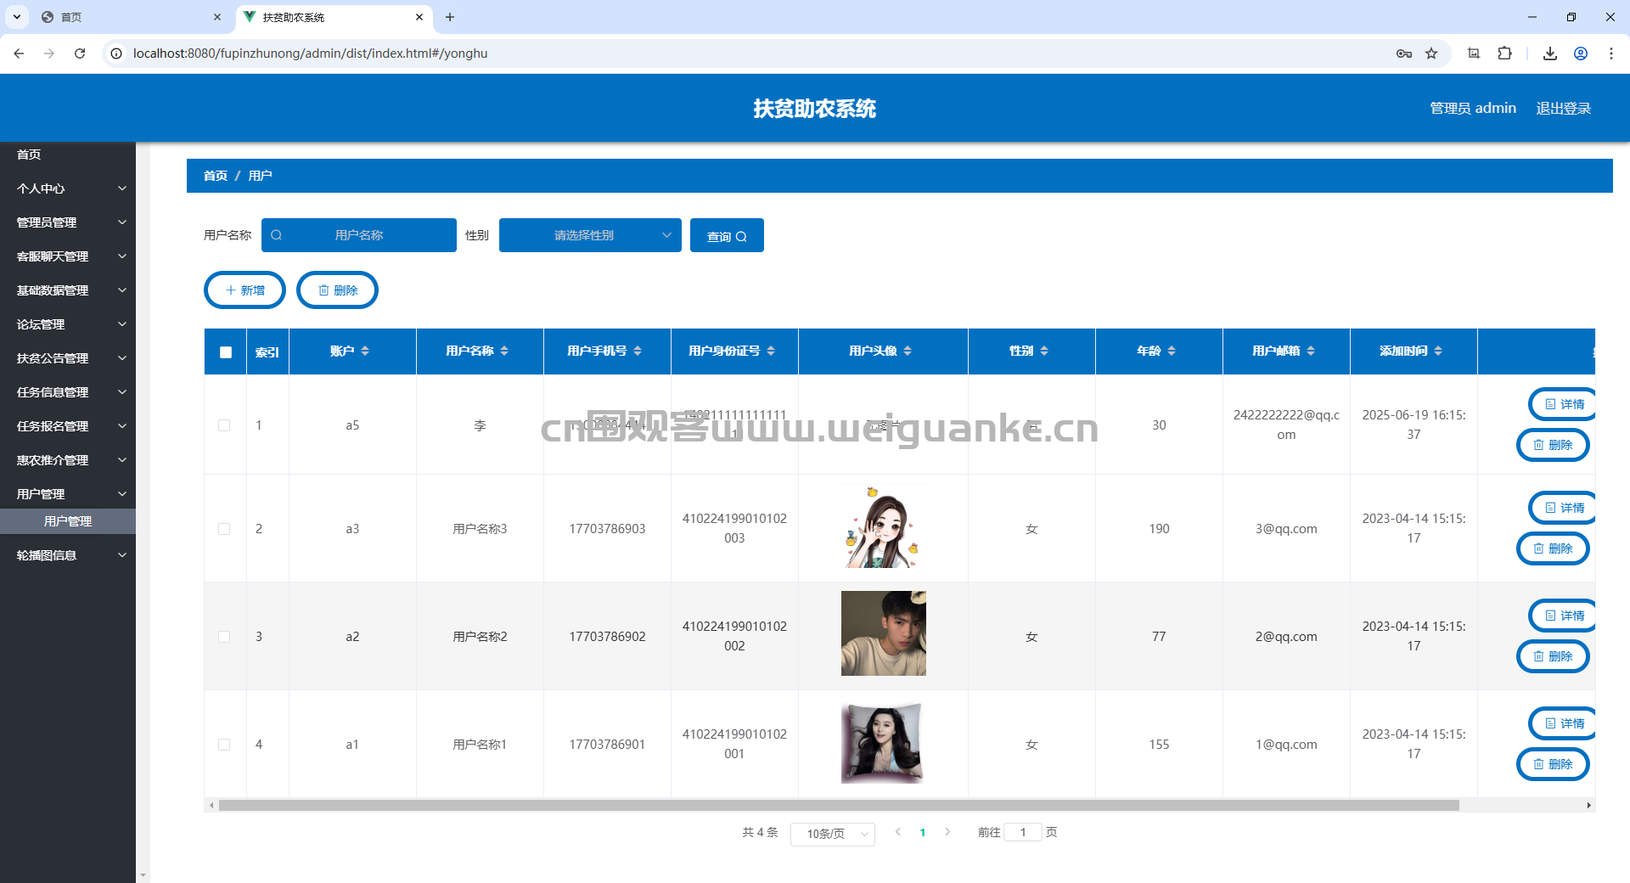Click the 删除 batch delete button
This screenshot has height=883, width=1630.
[x=337, y=290]
